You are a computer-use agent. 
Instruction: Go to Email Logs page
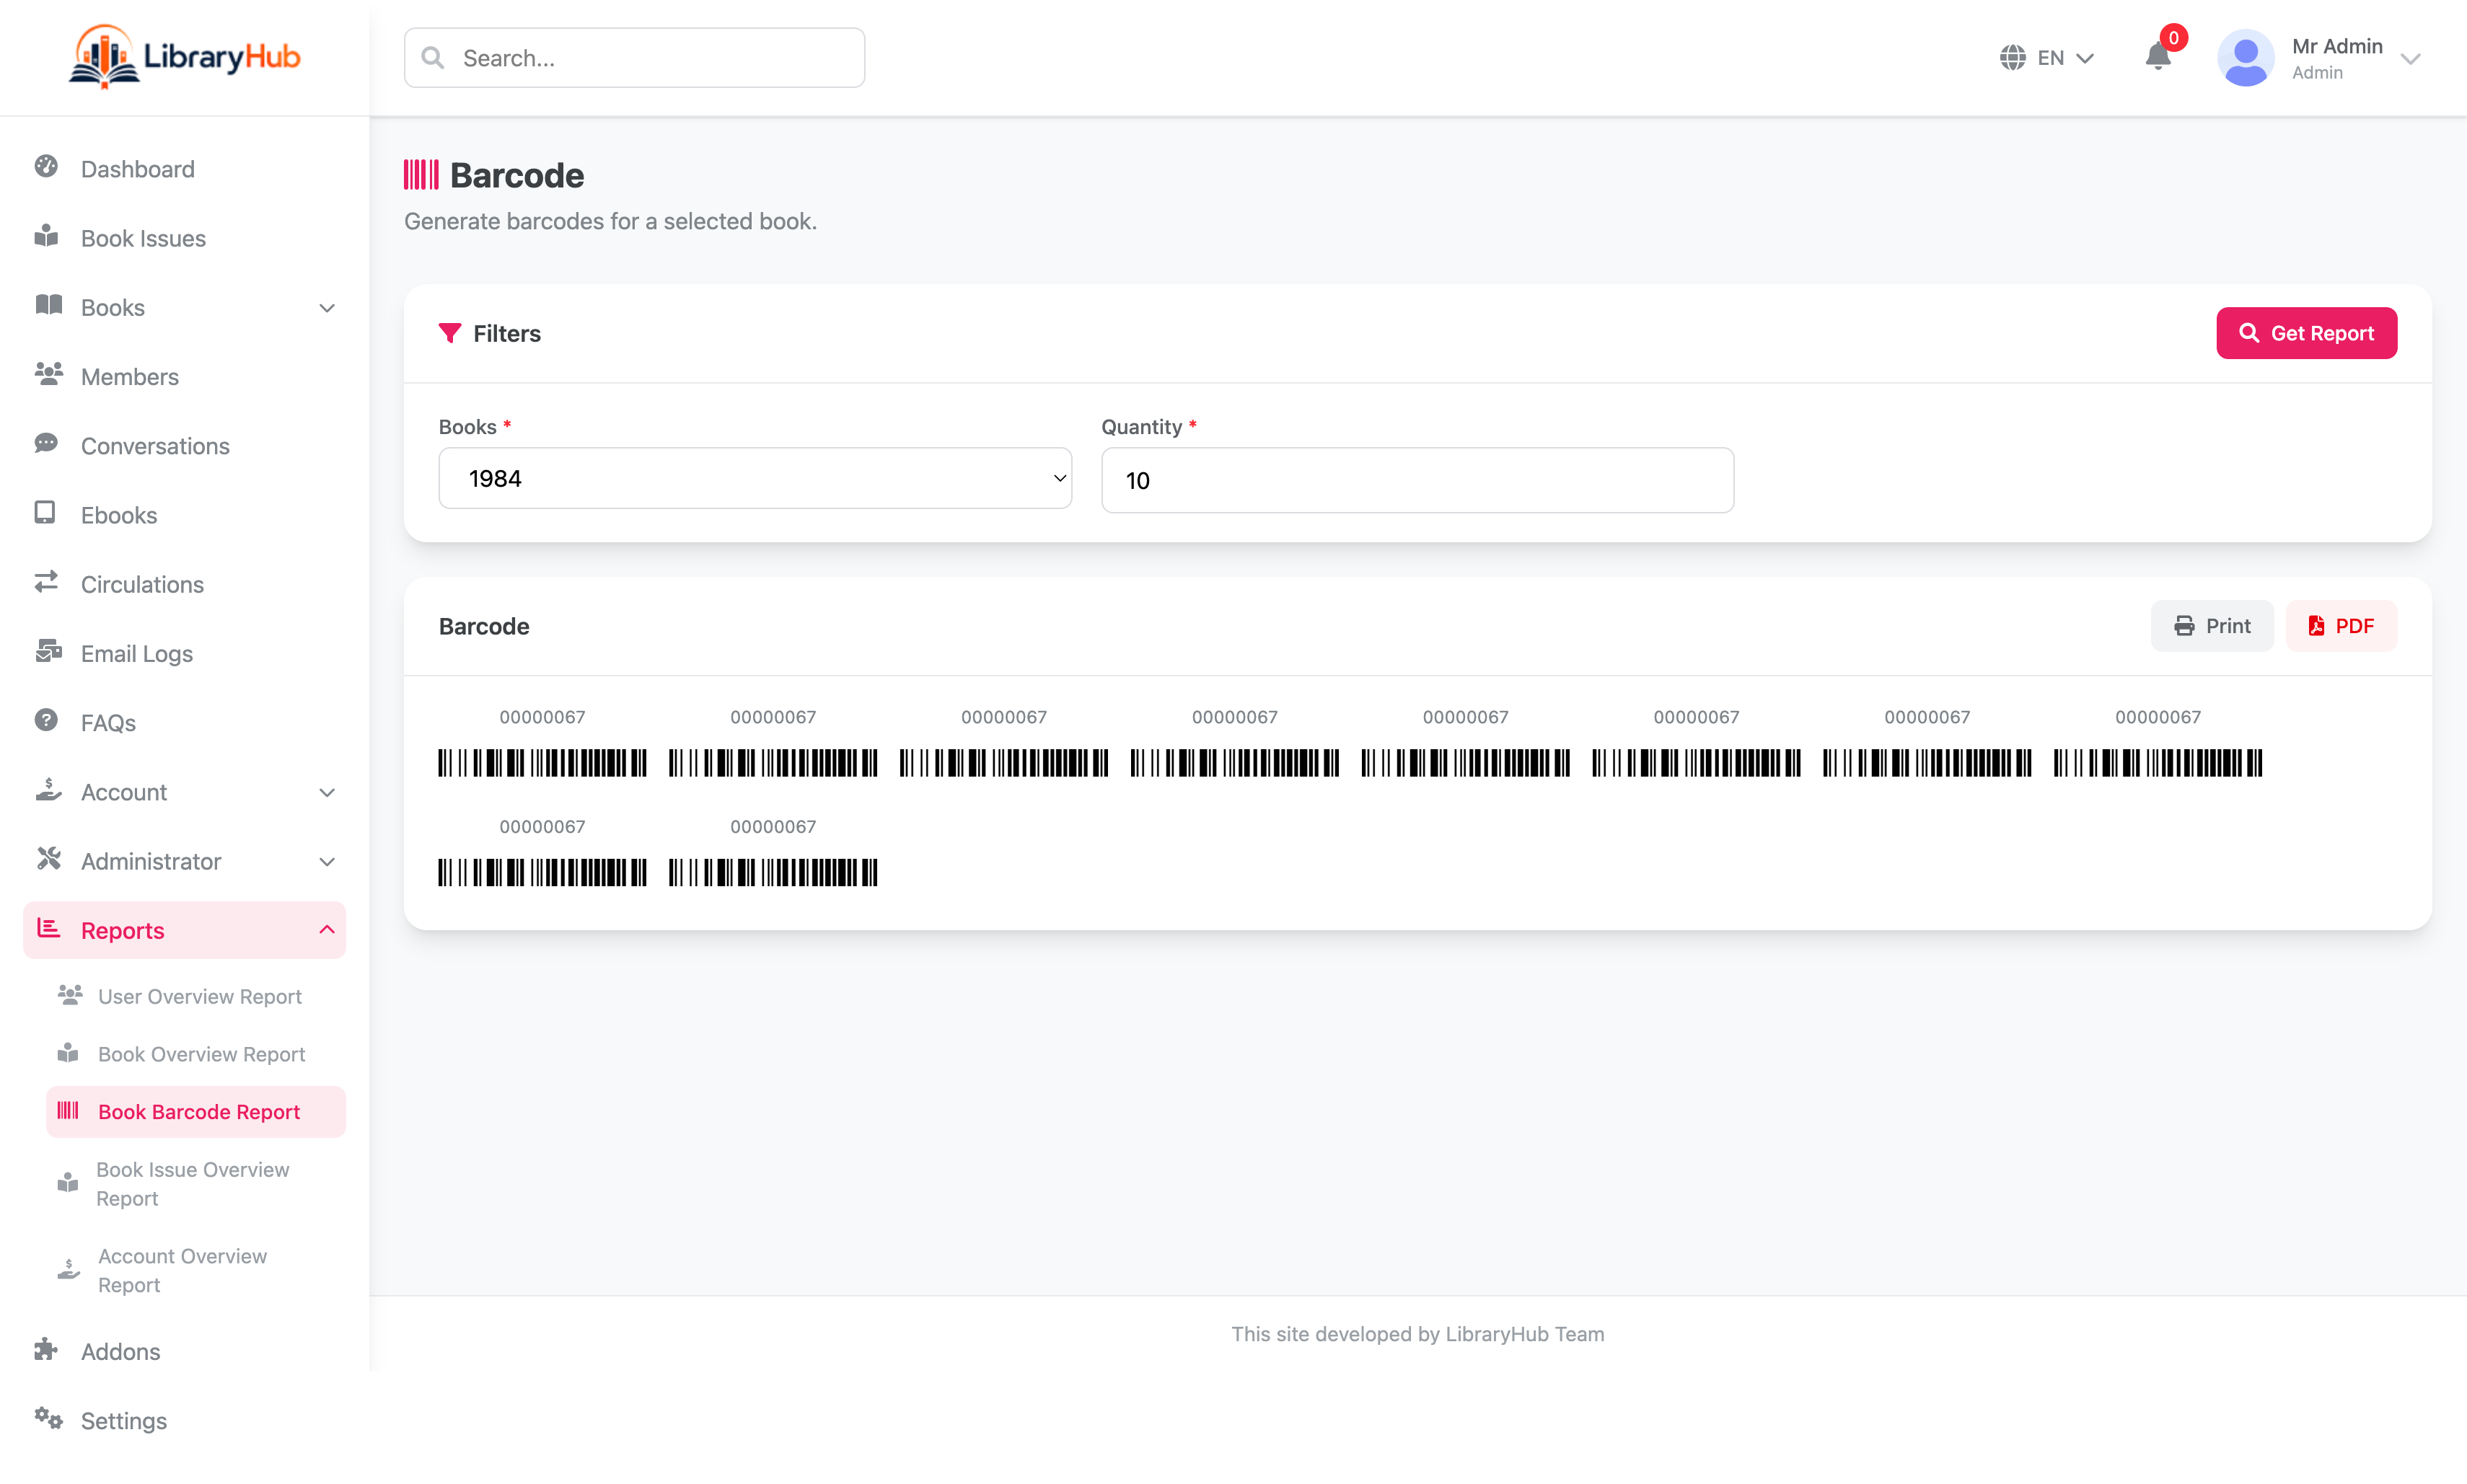[x=184, y=653]
